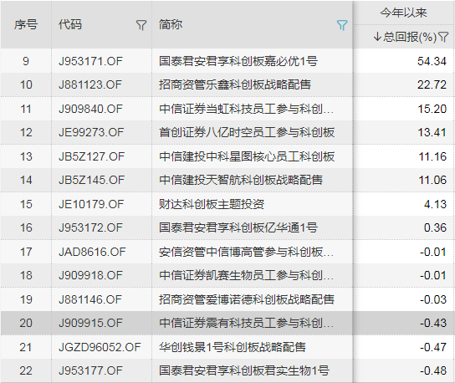Select return value -0.47

click(433, 347)
